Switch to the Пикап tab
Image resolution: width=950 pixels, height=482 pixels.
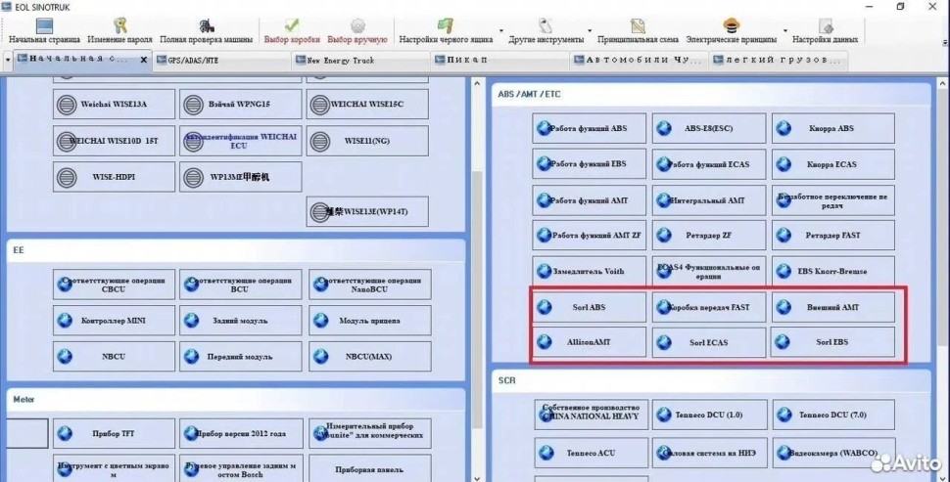(499, 61)
